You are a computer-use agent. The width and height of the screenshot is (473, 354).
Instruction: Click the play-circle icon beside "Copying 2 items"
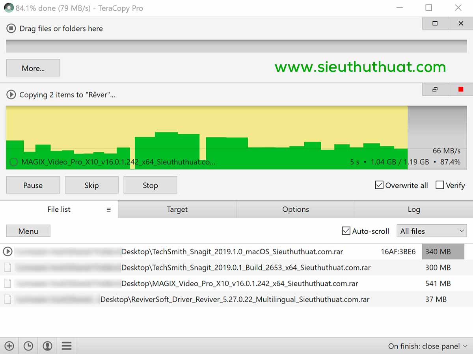coord(11,95)
